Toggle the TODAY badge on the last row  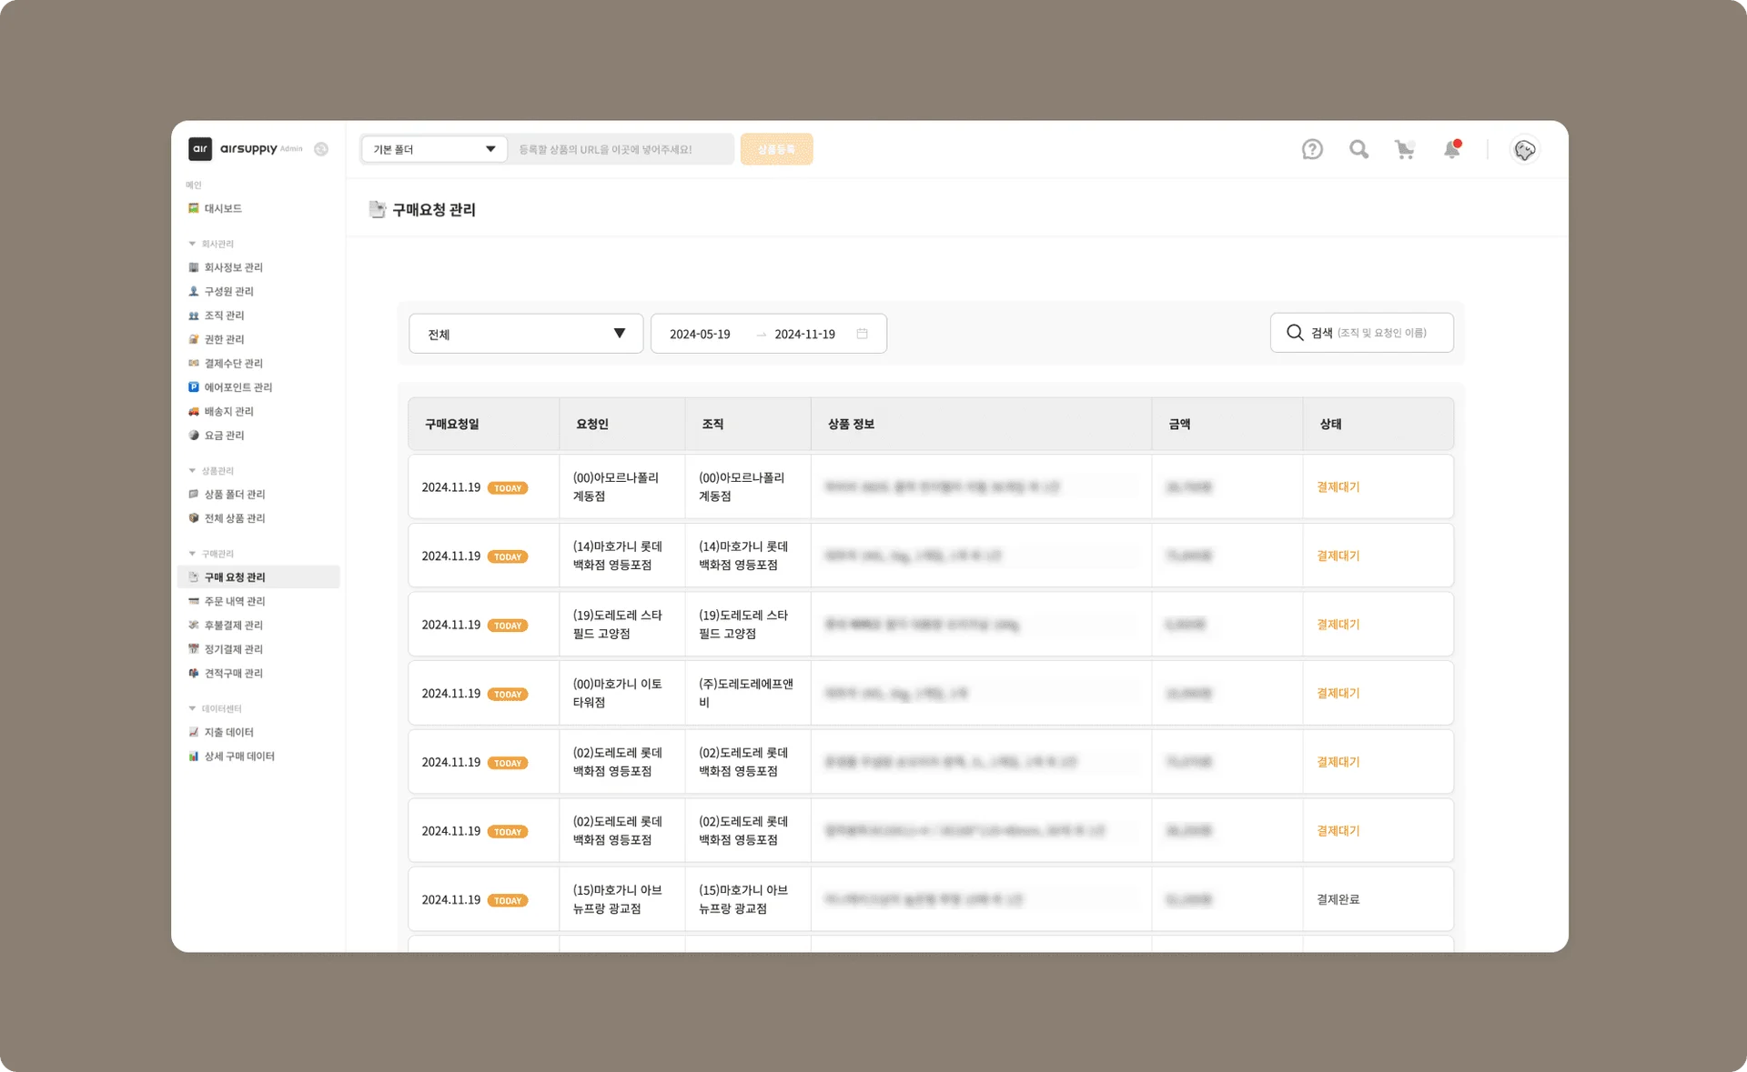coord(508,900)
